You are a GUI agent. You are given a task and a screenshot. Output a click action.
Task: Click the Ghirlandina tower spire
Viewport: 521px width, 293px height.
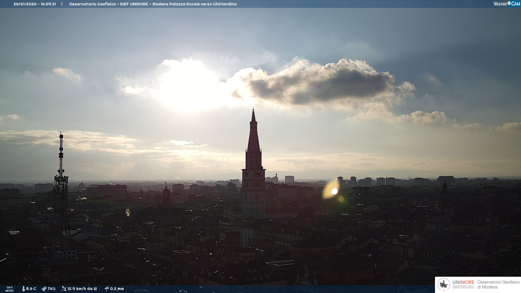click(253, 136)
